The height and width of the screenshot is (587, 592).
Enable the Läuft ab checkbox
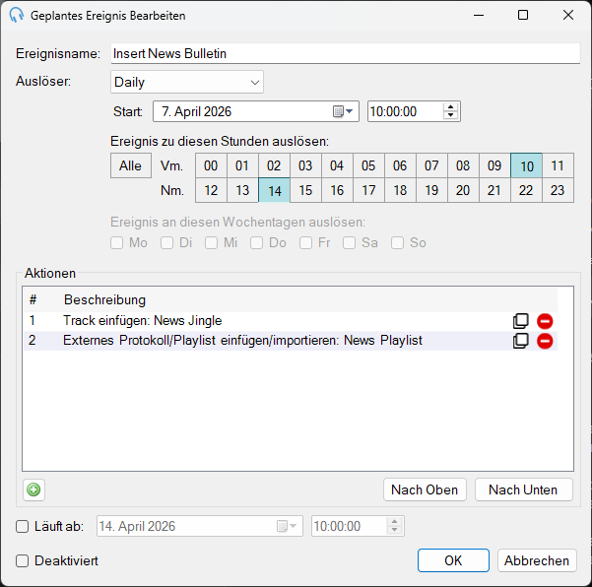[23, 526]
